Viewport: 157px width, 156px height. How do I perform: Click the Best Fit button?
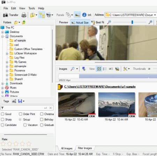coord(97,22)
